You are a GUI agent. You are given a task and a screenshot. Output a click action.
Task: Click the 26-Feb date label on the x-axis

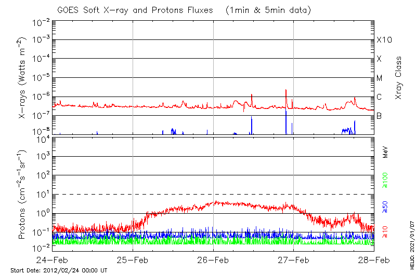click(x=213, y=260)
